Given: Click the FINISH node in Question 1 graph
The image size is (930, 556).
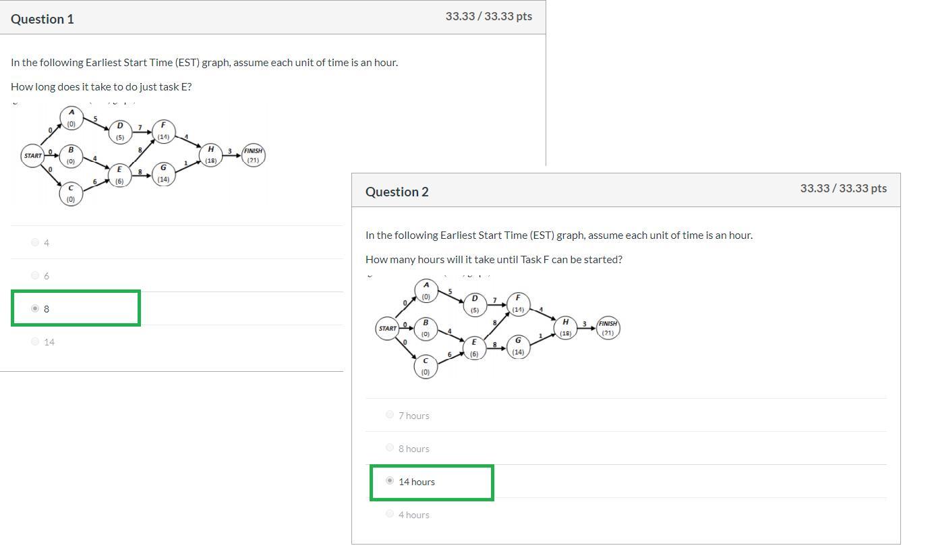Looking at the screenshot, I should [x=253, y=155].
